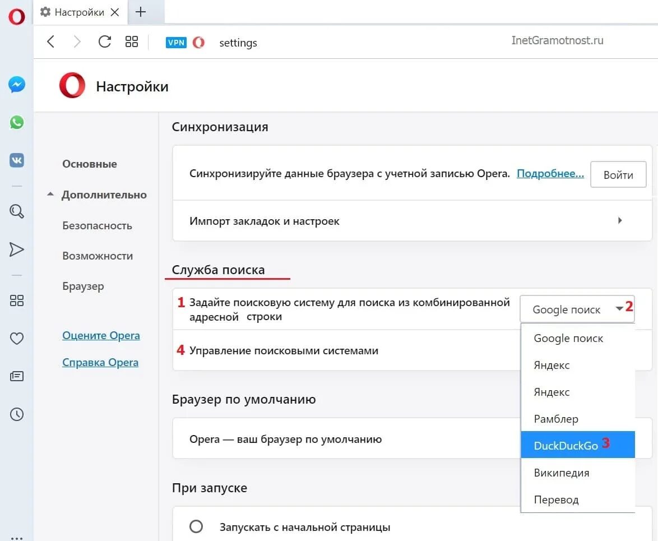Follow the Оцените Opera link
This screenshot has height=541, width=658.
(101, 336)
